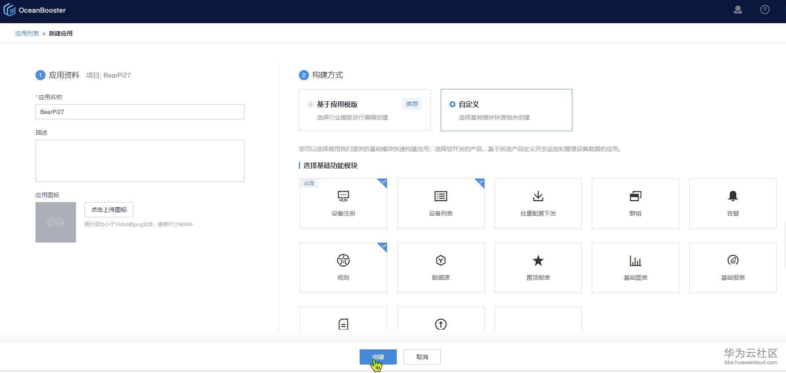The height and width of the screenshot is (373, 786).
Task: Select the 设备列表 module icon
Action: point(441,196)
